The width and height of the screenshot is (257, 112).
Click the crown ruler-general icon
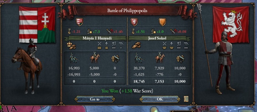(x=71, y=45)
